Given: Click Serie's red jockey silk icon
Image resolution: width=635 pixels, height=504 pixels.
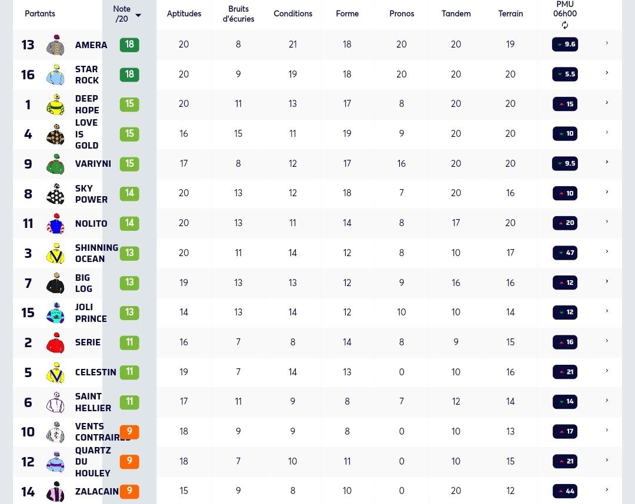Looking at the screenshot, I should (x=55, y=342).
